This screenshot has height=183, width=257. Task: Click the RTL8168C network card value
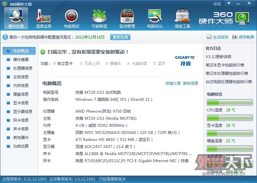[x=132, y=161]
